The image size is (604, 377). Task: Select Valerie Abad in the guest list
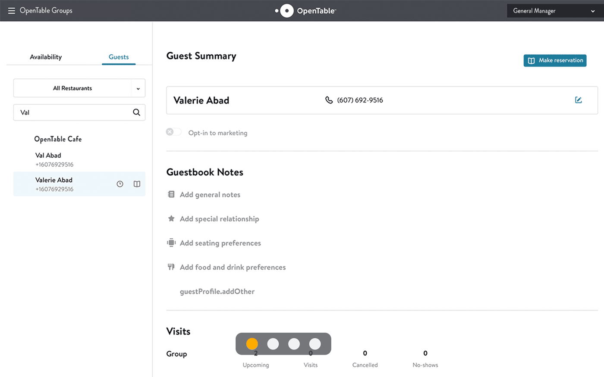tap(79, 184)
